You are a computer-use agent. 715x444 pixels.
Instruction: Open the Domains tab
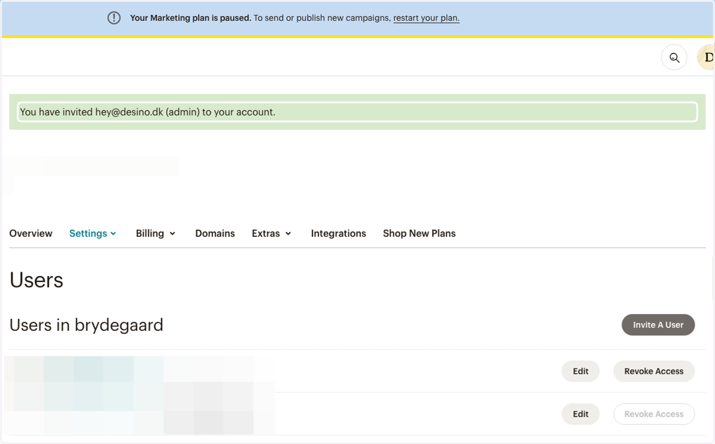click(x=215, y=233)
